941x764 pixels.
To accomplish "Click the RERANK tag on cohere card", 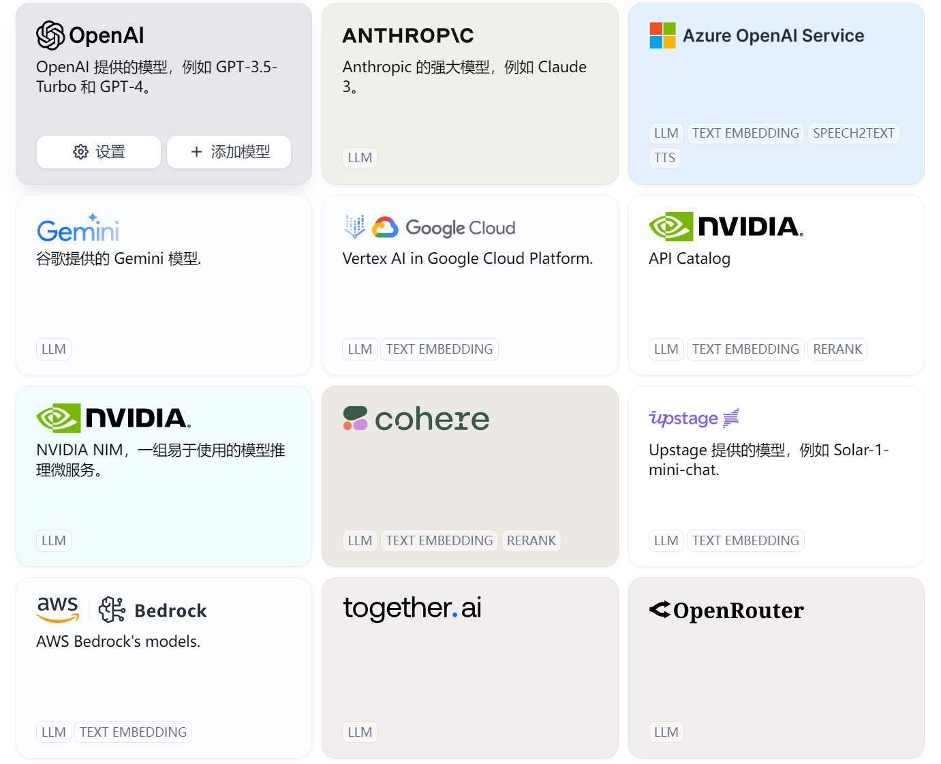I will tap(531, 541).
